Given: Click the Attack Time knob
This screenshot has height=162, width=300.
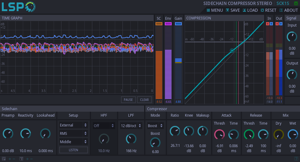Looking at the screenshot, I should [x=234, y=135].
